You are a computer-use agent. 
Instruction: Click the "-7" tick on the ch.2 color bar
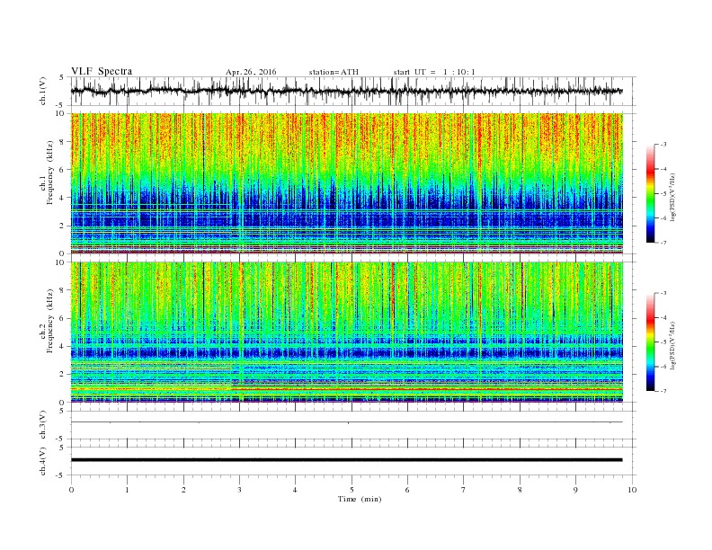[x=663, y=391]
